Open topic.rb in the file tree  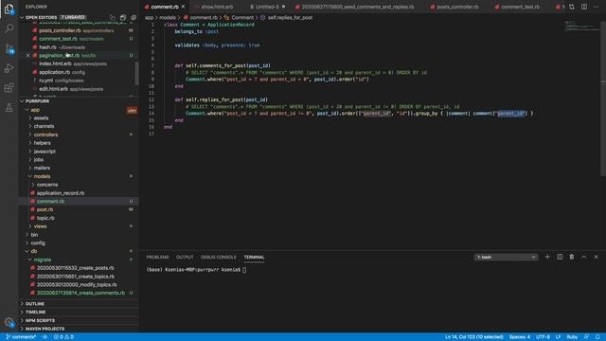tap(45, 218)
